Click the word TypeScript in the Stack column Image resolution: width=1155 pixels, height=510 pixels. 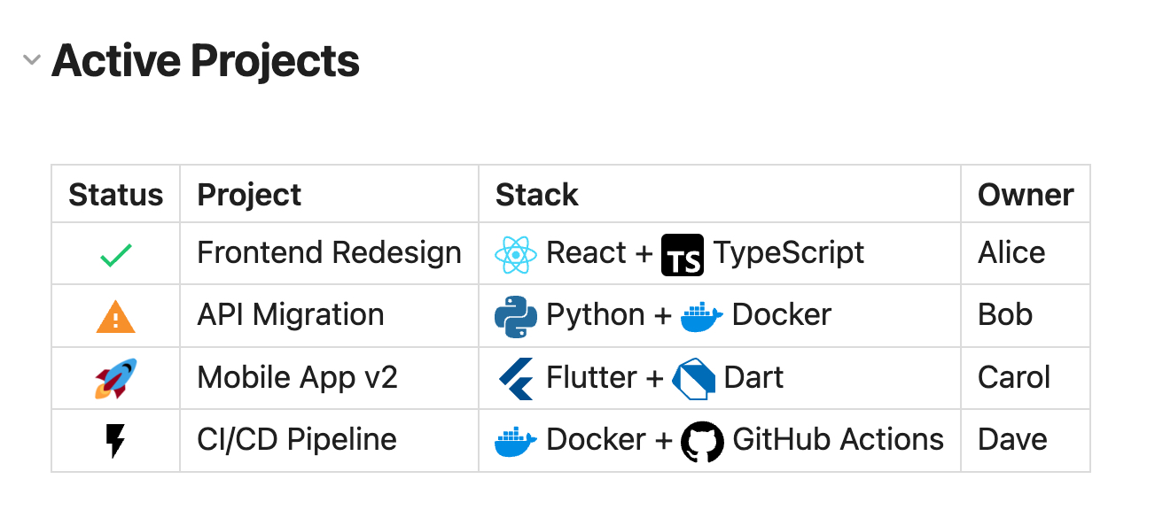(x=789, y=253)
